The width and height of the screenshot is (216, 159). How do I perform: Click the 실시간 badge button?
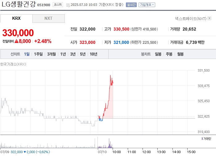tap(131, 5)
